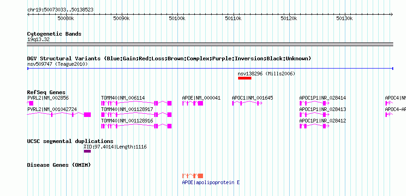
Task: Select the red nsv138296 loss variant bar
Action: (x=245, y=78)
